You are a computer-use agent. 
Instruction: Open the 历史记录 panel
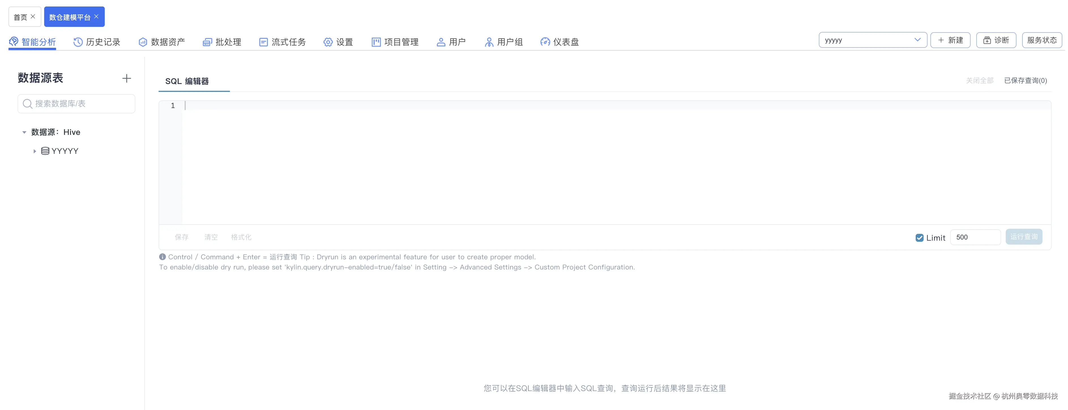pyautogui.click(x=97, y=41)
